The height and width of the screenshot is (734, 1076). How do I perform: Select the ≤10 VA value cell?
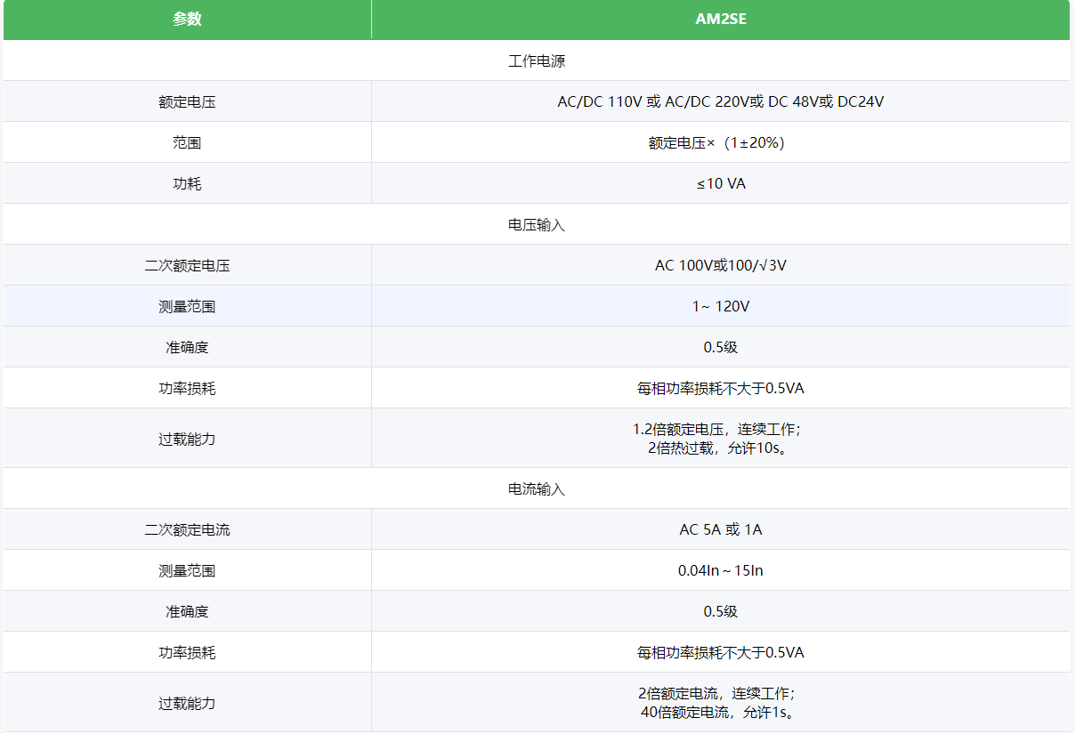[721, 183]
